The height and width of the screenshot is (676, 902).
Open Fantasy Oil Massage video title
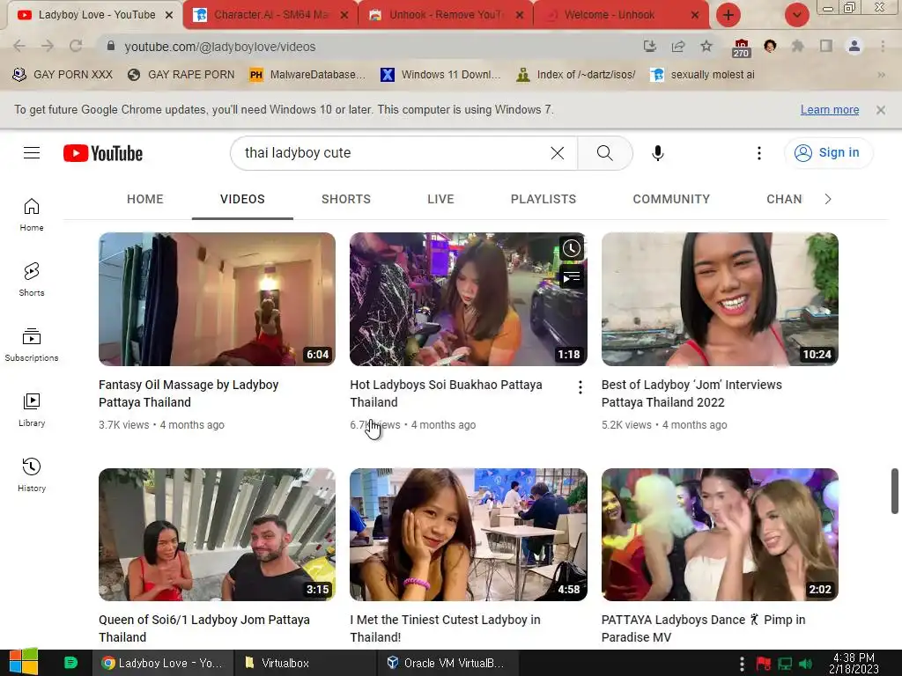click(189, 393)
